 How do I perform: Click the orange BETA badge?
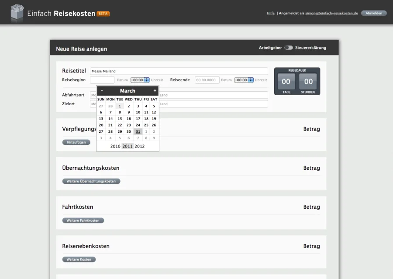coord(103,14)
